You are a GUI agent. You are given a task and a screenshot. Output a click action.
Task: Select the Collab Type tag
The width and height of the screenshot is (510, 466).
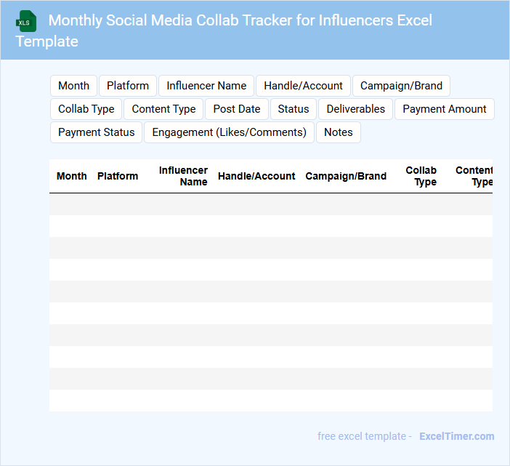86,109
